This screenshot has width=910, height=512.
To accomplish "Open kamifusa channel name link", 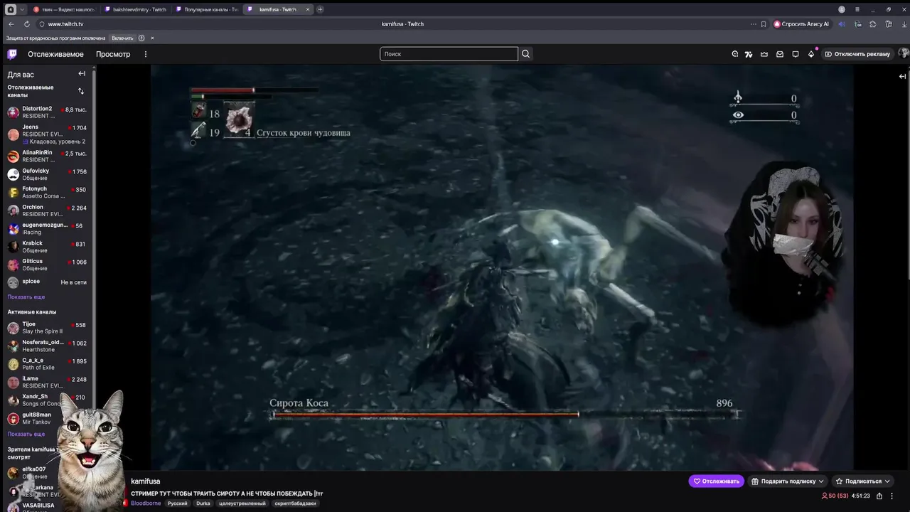I will pos(145,481).
